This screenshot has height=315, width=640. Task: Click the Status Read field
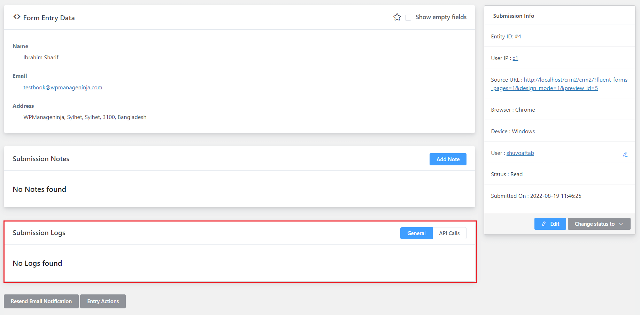click(x=507, y=174)
